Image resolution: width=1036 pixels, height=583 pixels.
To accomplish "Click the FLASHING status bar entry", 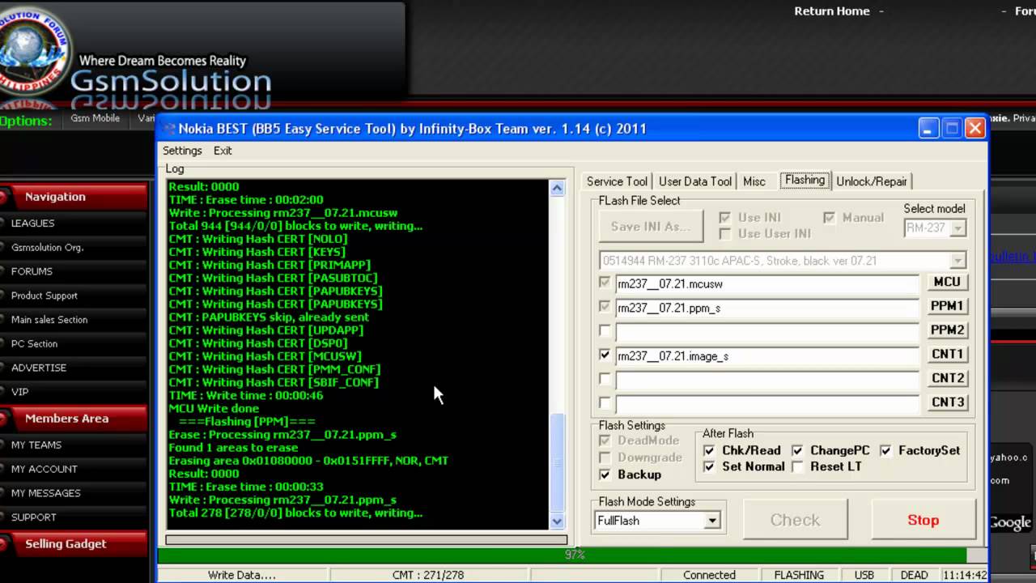I will [799, 575].
